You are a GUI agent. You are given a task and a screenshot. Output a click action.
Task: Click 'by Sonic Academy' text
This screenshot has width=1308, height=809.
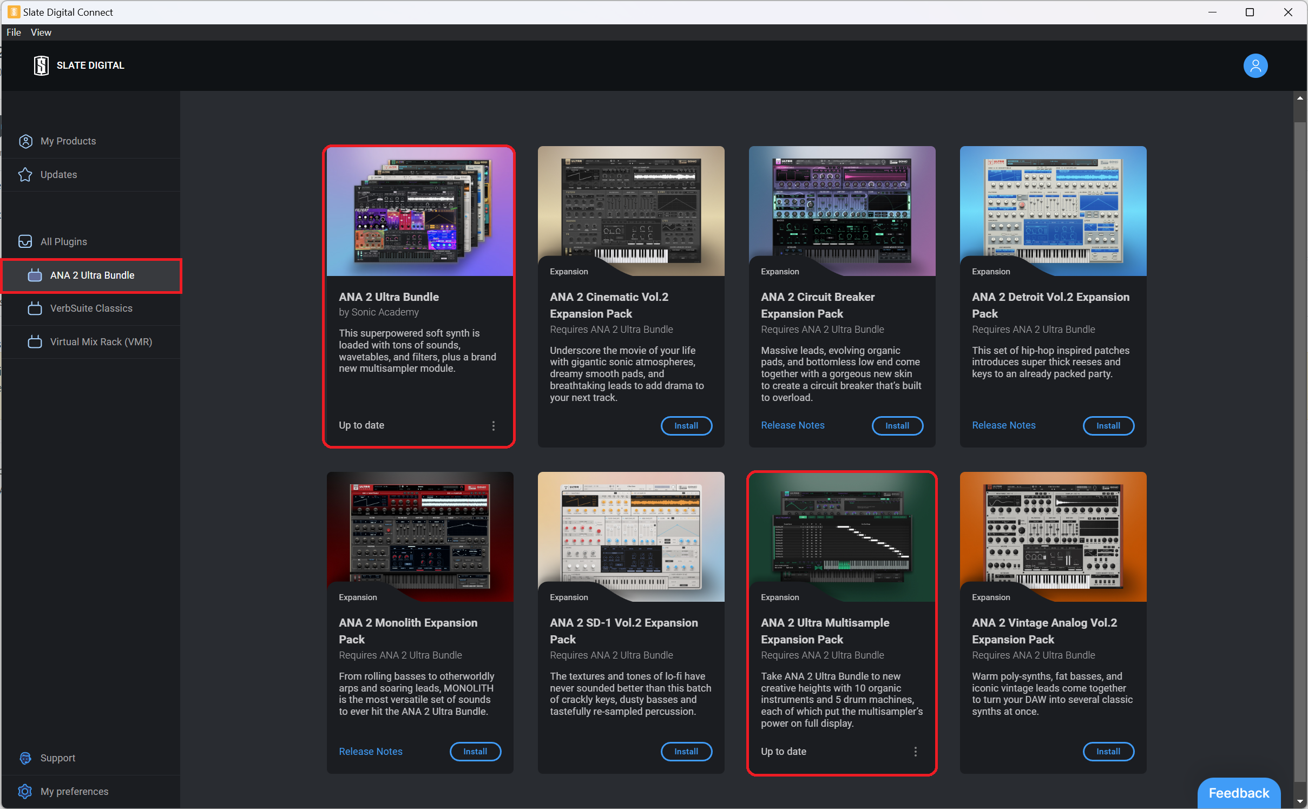379,312
